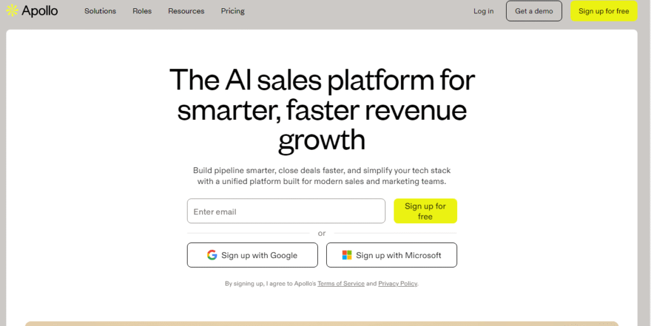Focus the Enter email input field
651x326 pixels.
286,211
